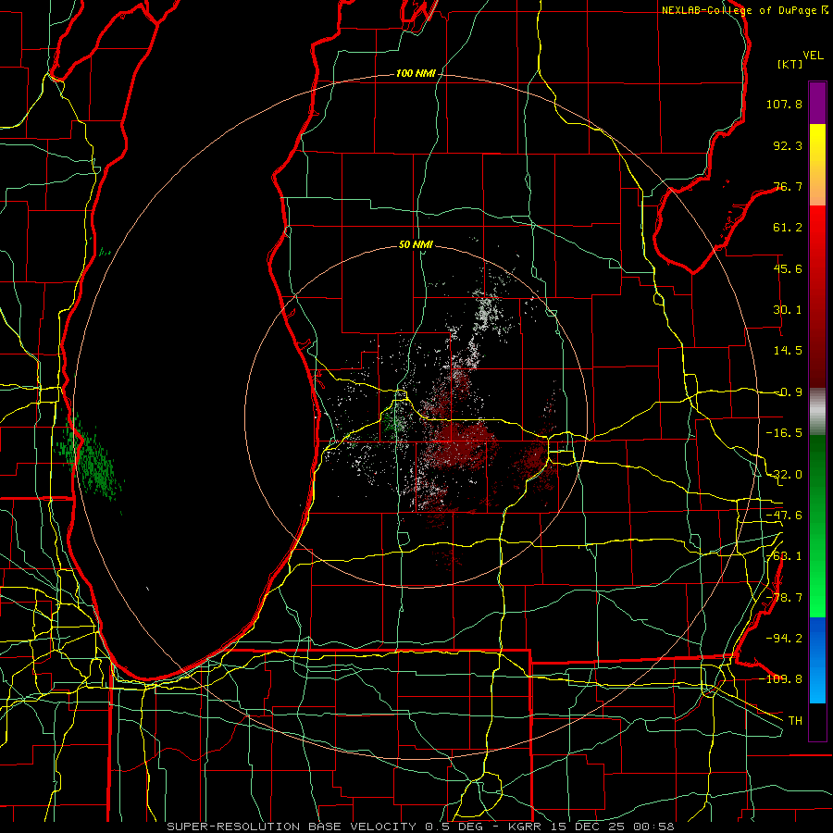
Task: Pick the green segment of color bar
Action: (x=817, y=526)
